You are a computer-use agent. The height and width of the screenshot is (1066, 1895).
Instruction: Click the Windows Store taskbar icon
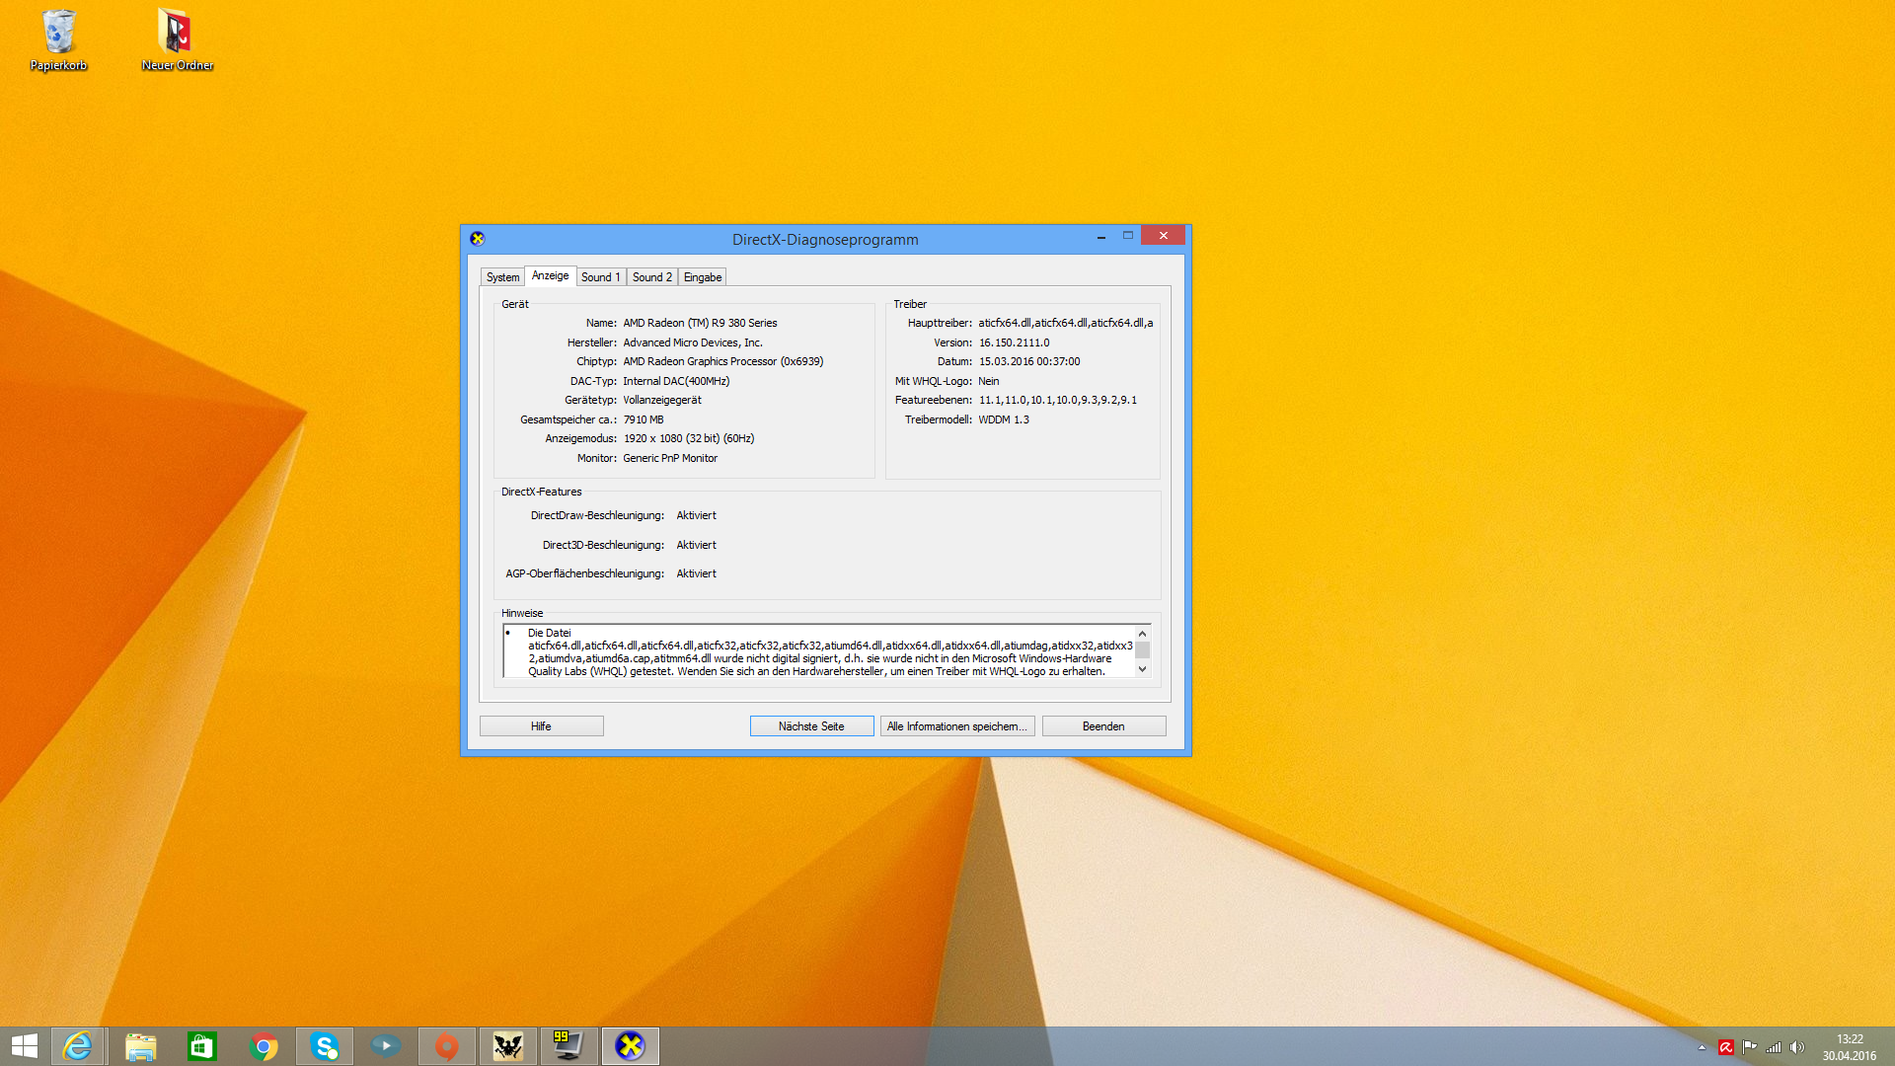(x=202, y=1046)
